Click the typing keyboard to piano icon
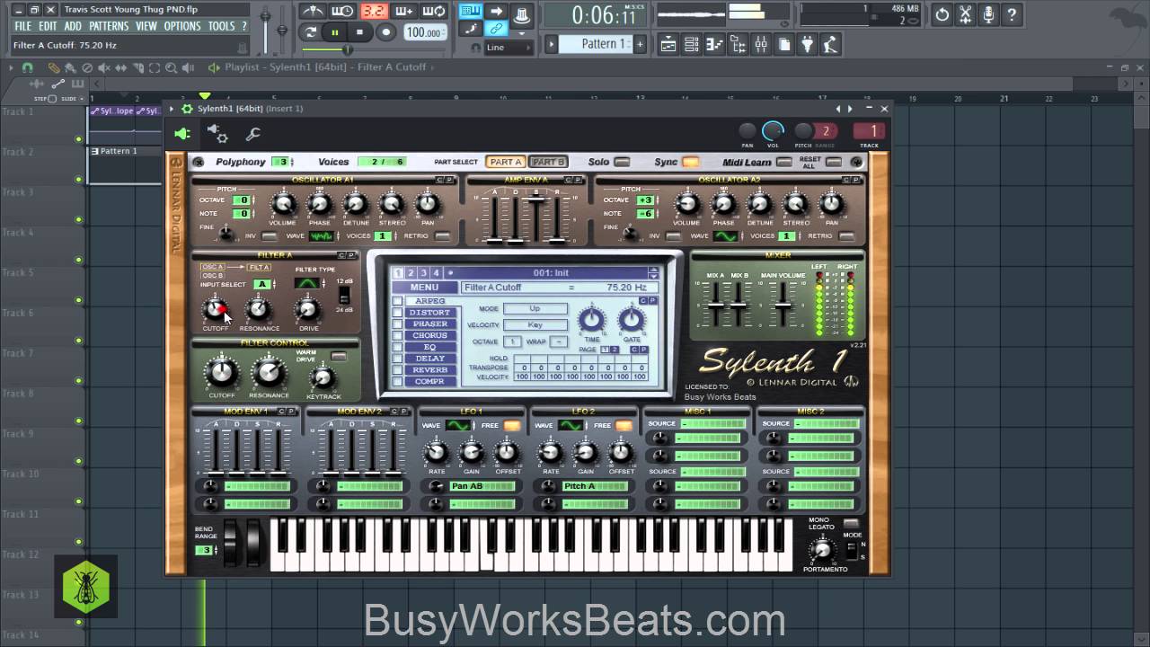 [x=471, y=11]
